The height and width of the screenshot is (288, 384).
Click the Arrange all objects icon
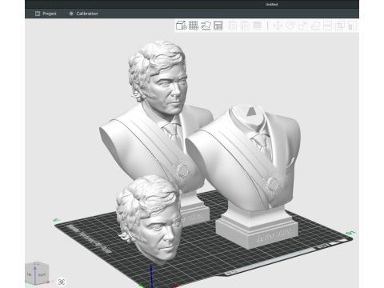tap(218, 26)
